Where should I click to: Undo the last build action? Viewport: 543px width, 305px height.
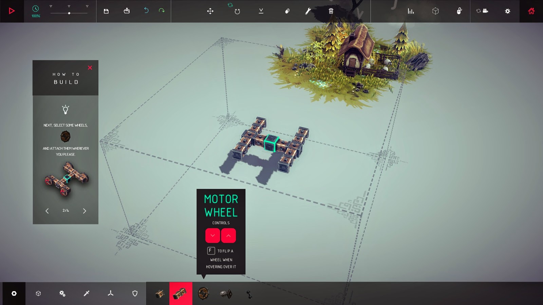(x=146, y=11)
